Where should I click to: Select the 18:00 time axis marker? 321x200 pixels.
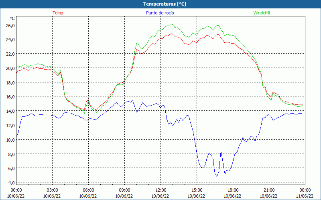pyautogui.click(x=233, y=190)
